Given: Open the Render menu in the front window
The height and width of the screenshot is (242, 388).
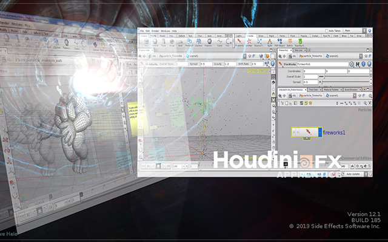Looking at the screenshot, I should (x=155, y=31).
